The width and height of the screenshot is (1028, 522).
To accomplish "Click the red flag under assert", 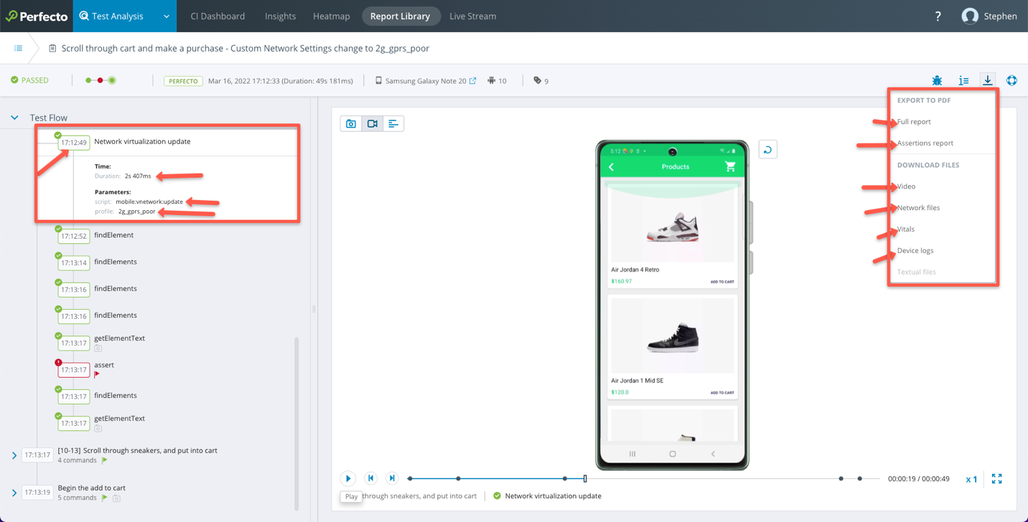I will click(x=97, y=374).
